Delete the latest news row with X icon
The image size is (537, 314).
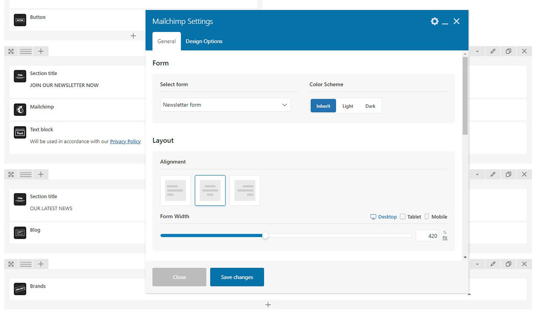tap(524, 174)
